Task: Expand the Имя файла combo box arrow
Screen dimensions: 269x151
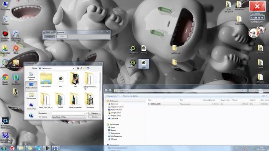Action: click(x=85, y=113)
